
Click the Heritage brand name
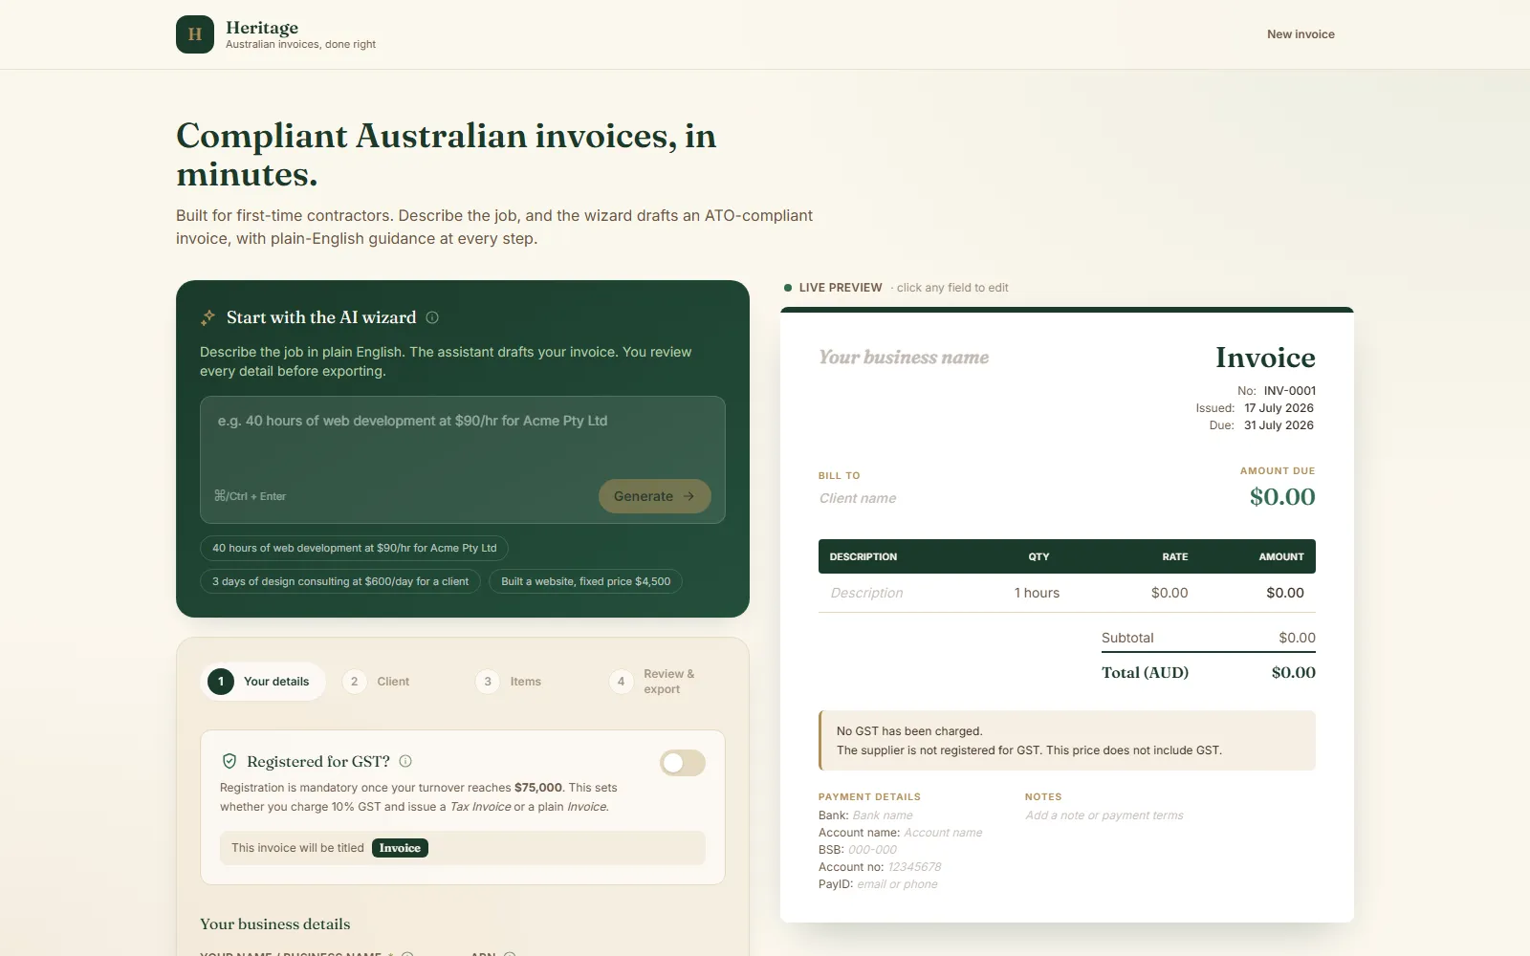262,28
